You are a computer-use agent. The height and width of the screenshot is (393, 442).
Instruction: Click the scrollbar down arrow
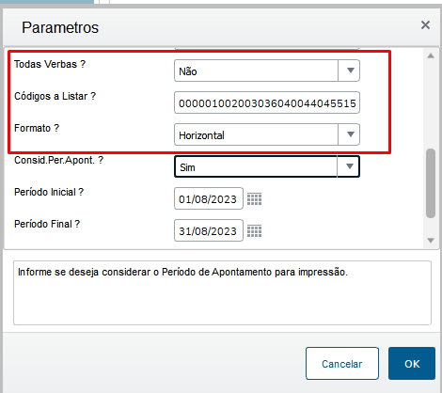pyautogui.click(x=431, y=241)
